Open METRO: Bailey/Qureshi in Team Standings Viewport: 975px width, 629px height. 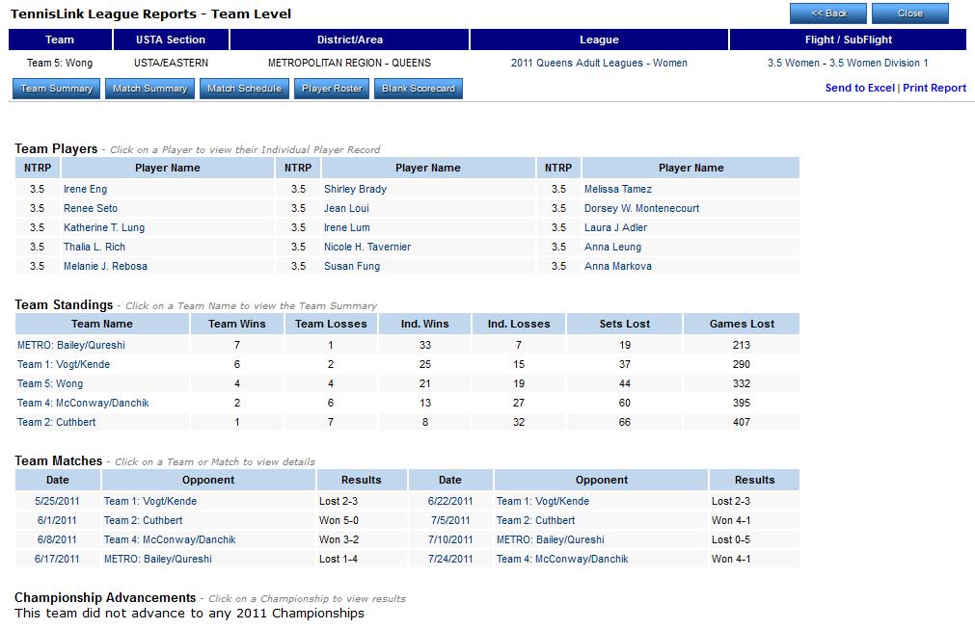tap(71, 346)
